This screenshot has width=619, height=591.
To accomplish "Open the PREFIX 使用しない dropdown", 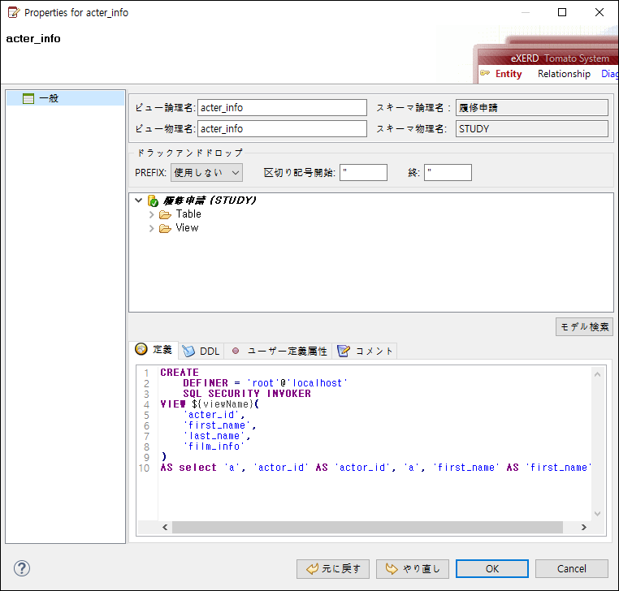I will tap(206, 172).
